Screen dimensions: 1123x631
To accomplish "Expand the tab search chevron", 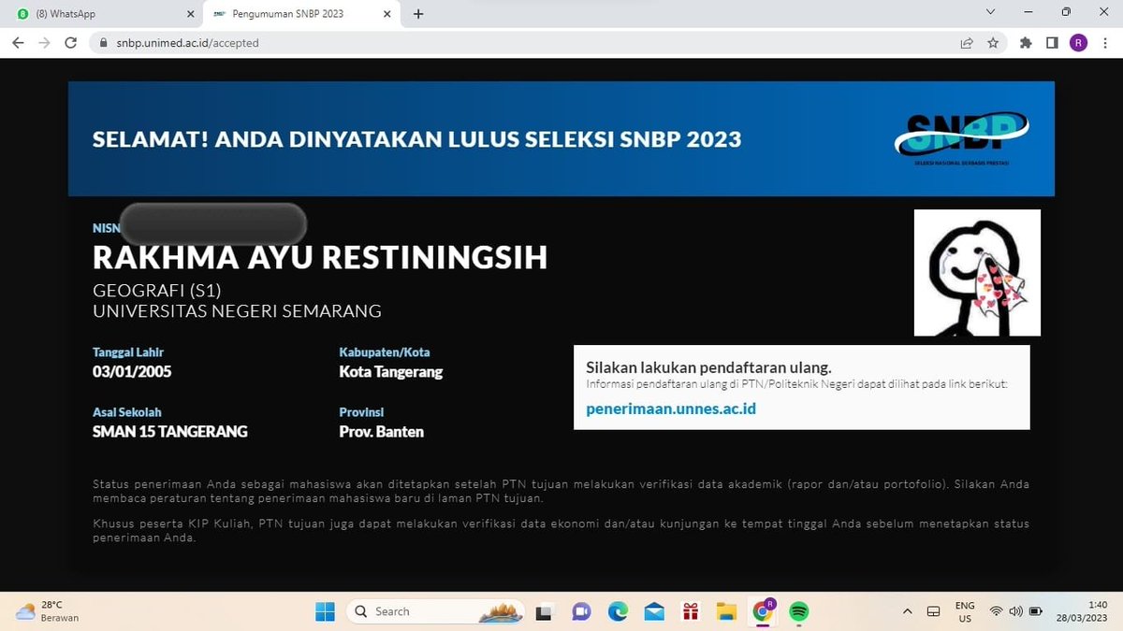I will [991, 12].
